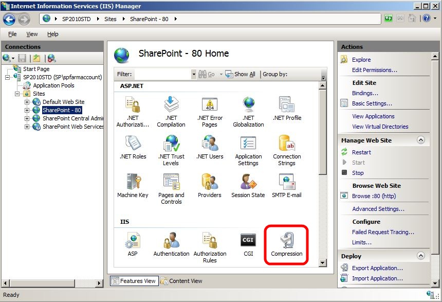Open Advanced Settings link
Viewport: 442px width, 302px height.
click(x=378, y=209)
